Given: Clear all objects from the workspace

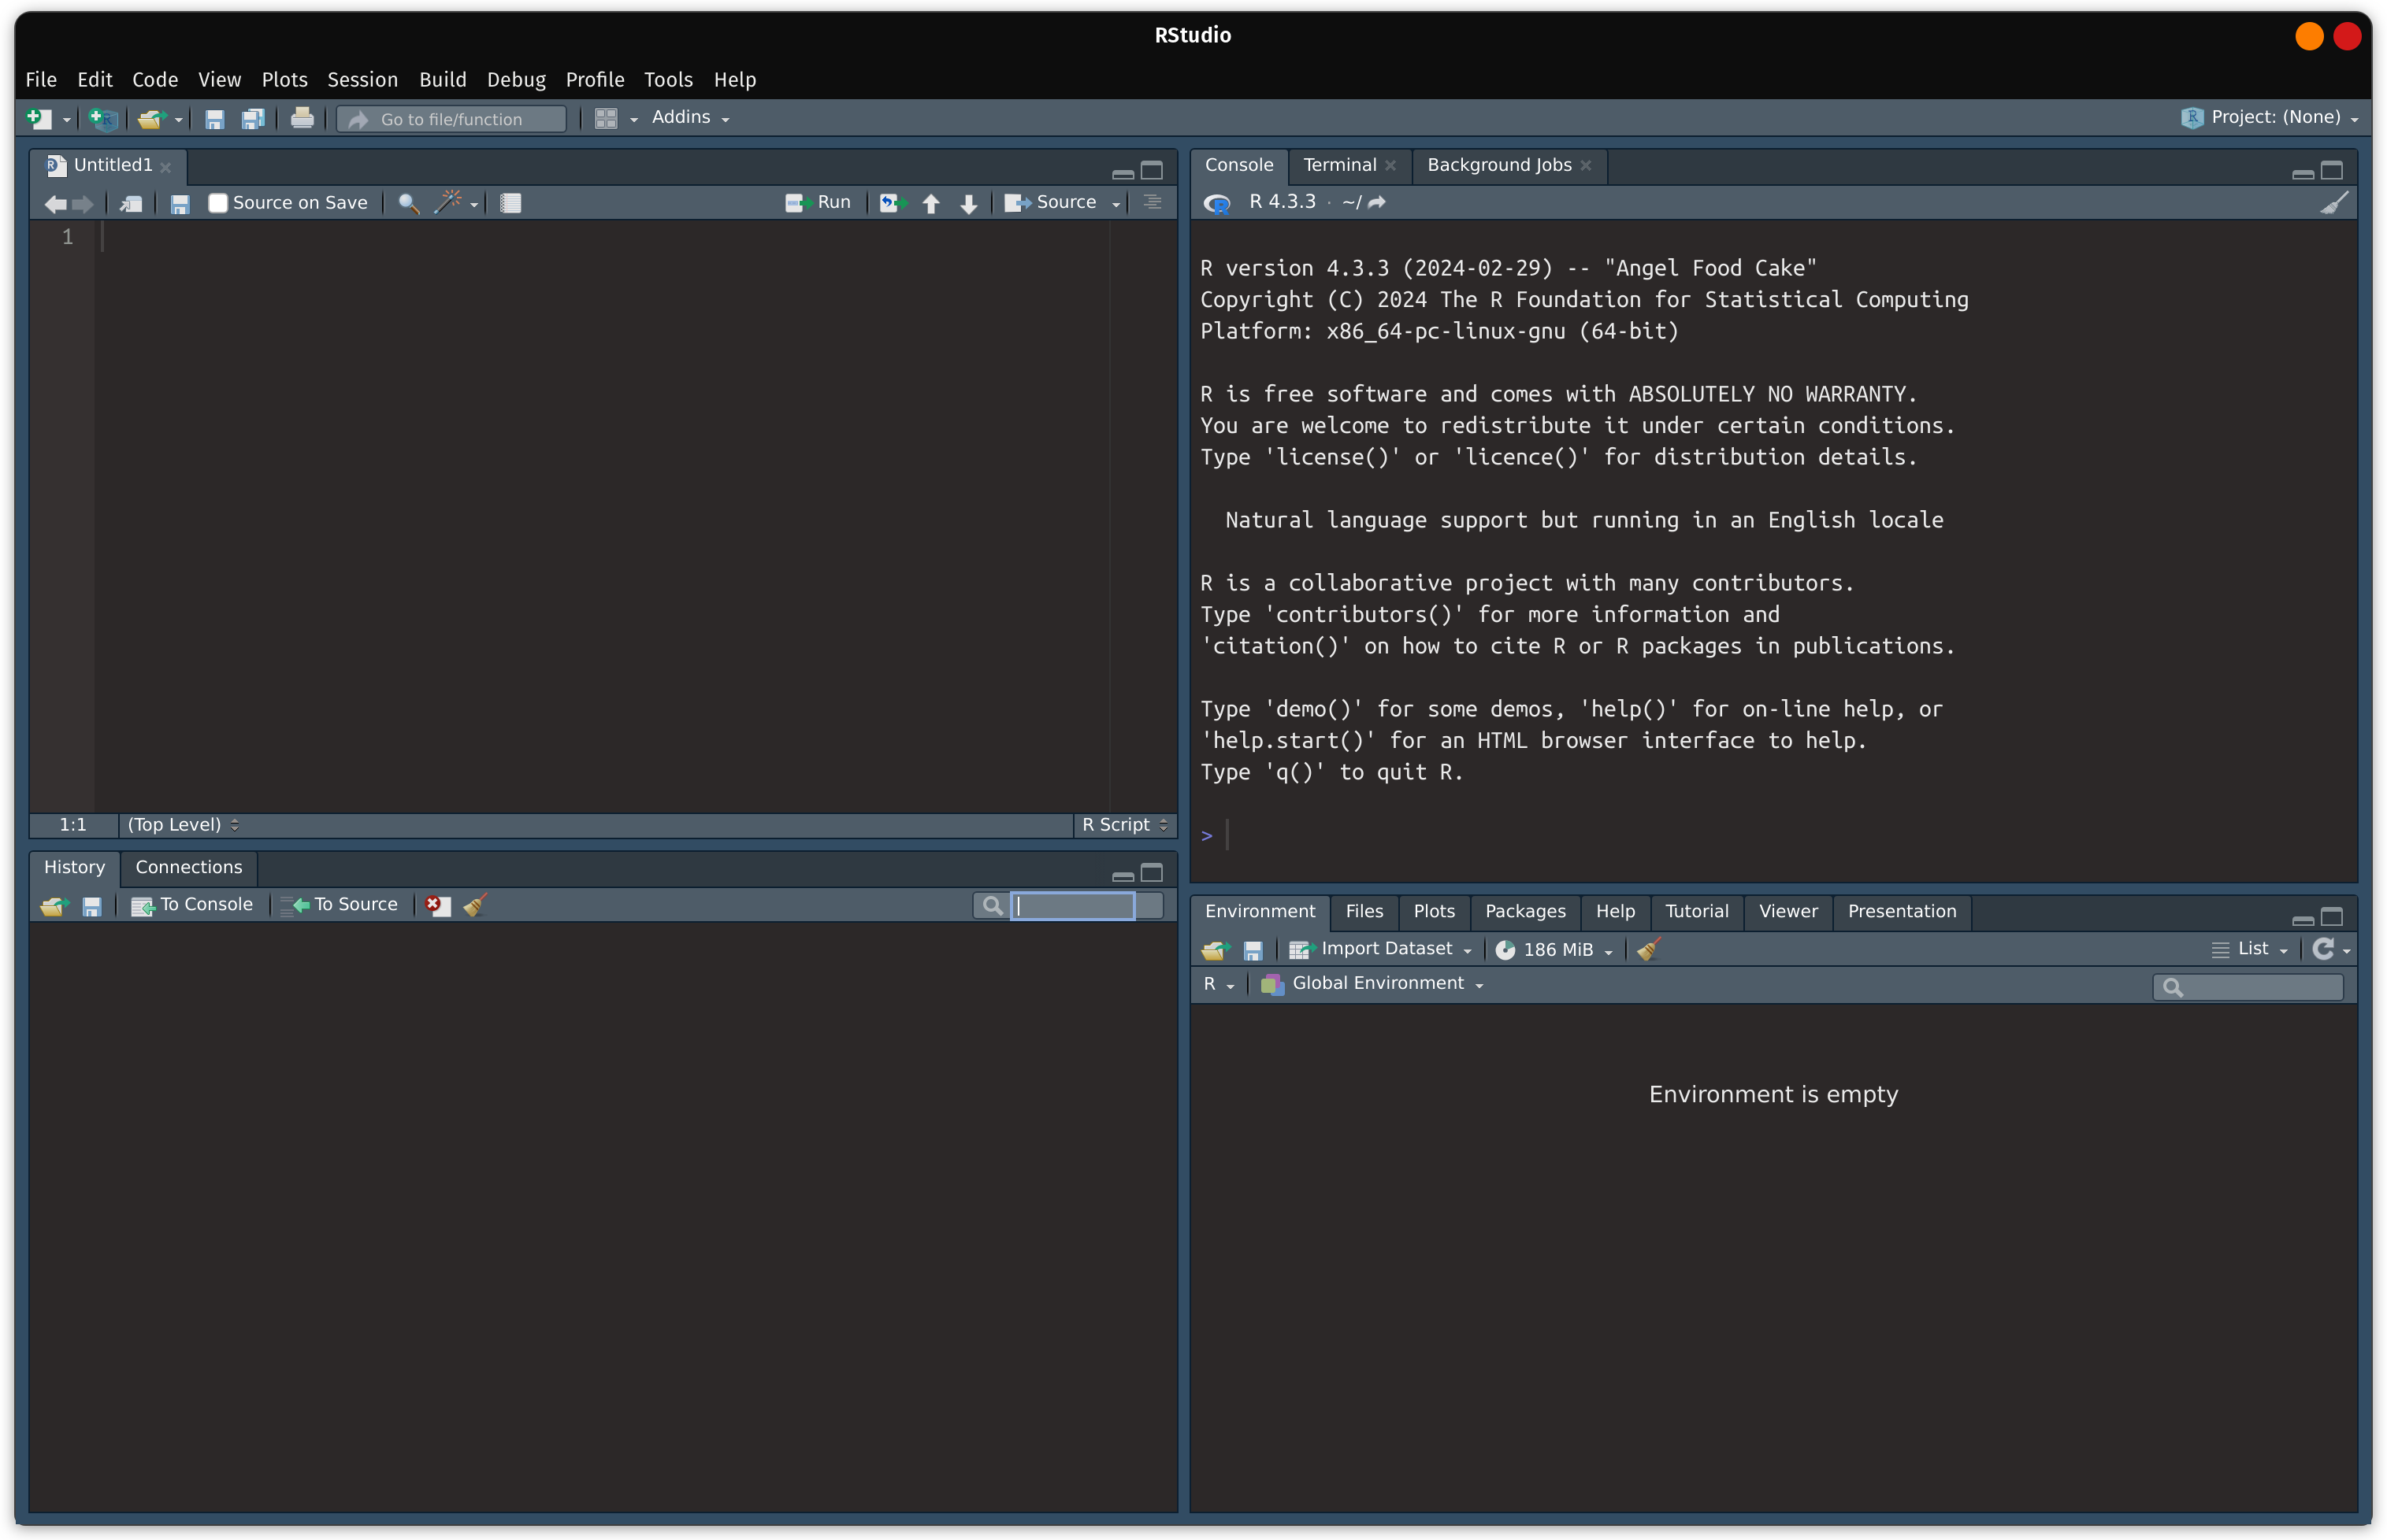Looking at the screenshot, I should [x=1648, y=950].
